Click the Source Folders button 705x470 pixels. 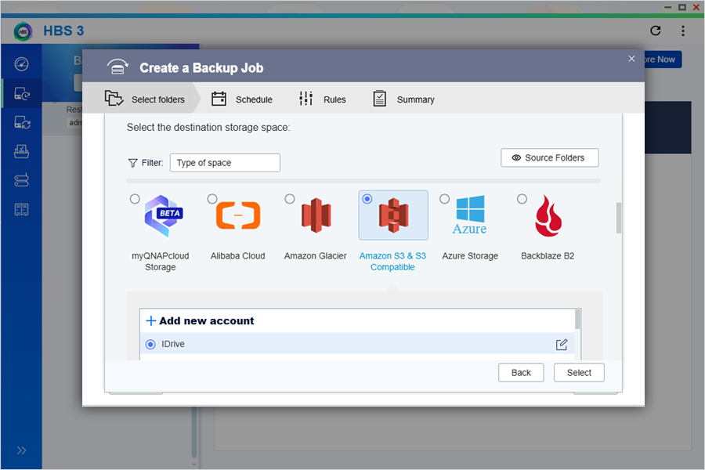click(x=549, y=158)
